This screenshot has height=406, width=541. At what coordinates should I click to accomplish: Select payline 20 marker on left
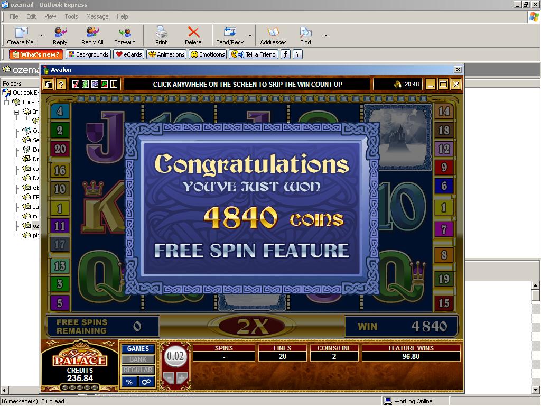(x=60, y=149)
